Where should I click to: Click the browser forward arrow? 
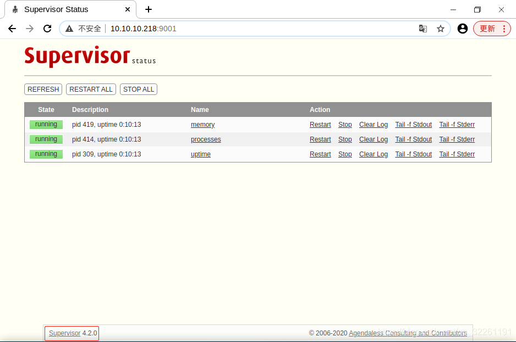[x=30, y=29]
